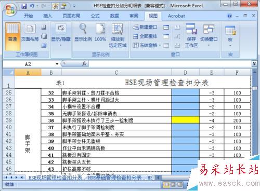Click cell with 脚手架搭设未执行了三步一验制度
Viewport: 260px width, 191px height.
(116, 120)
